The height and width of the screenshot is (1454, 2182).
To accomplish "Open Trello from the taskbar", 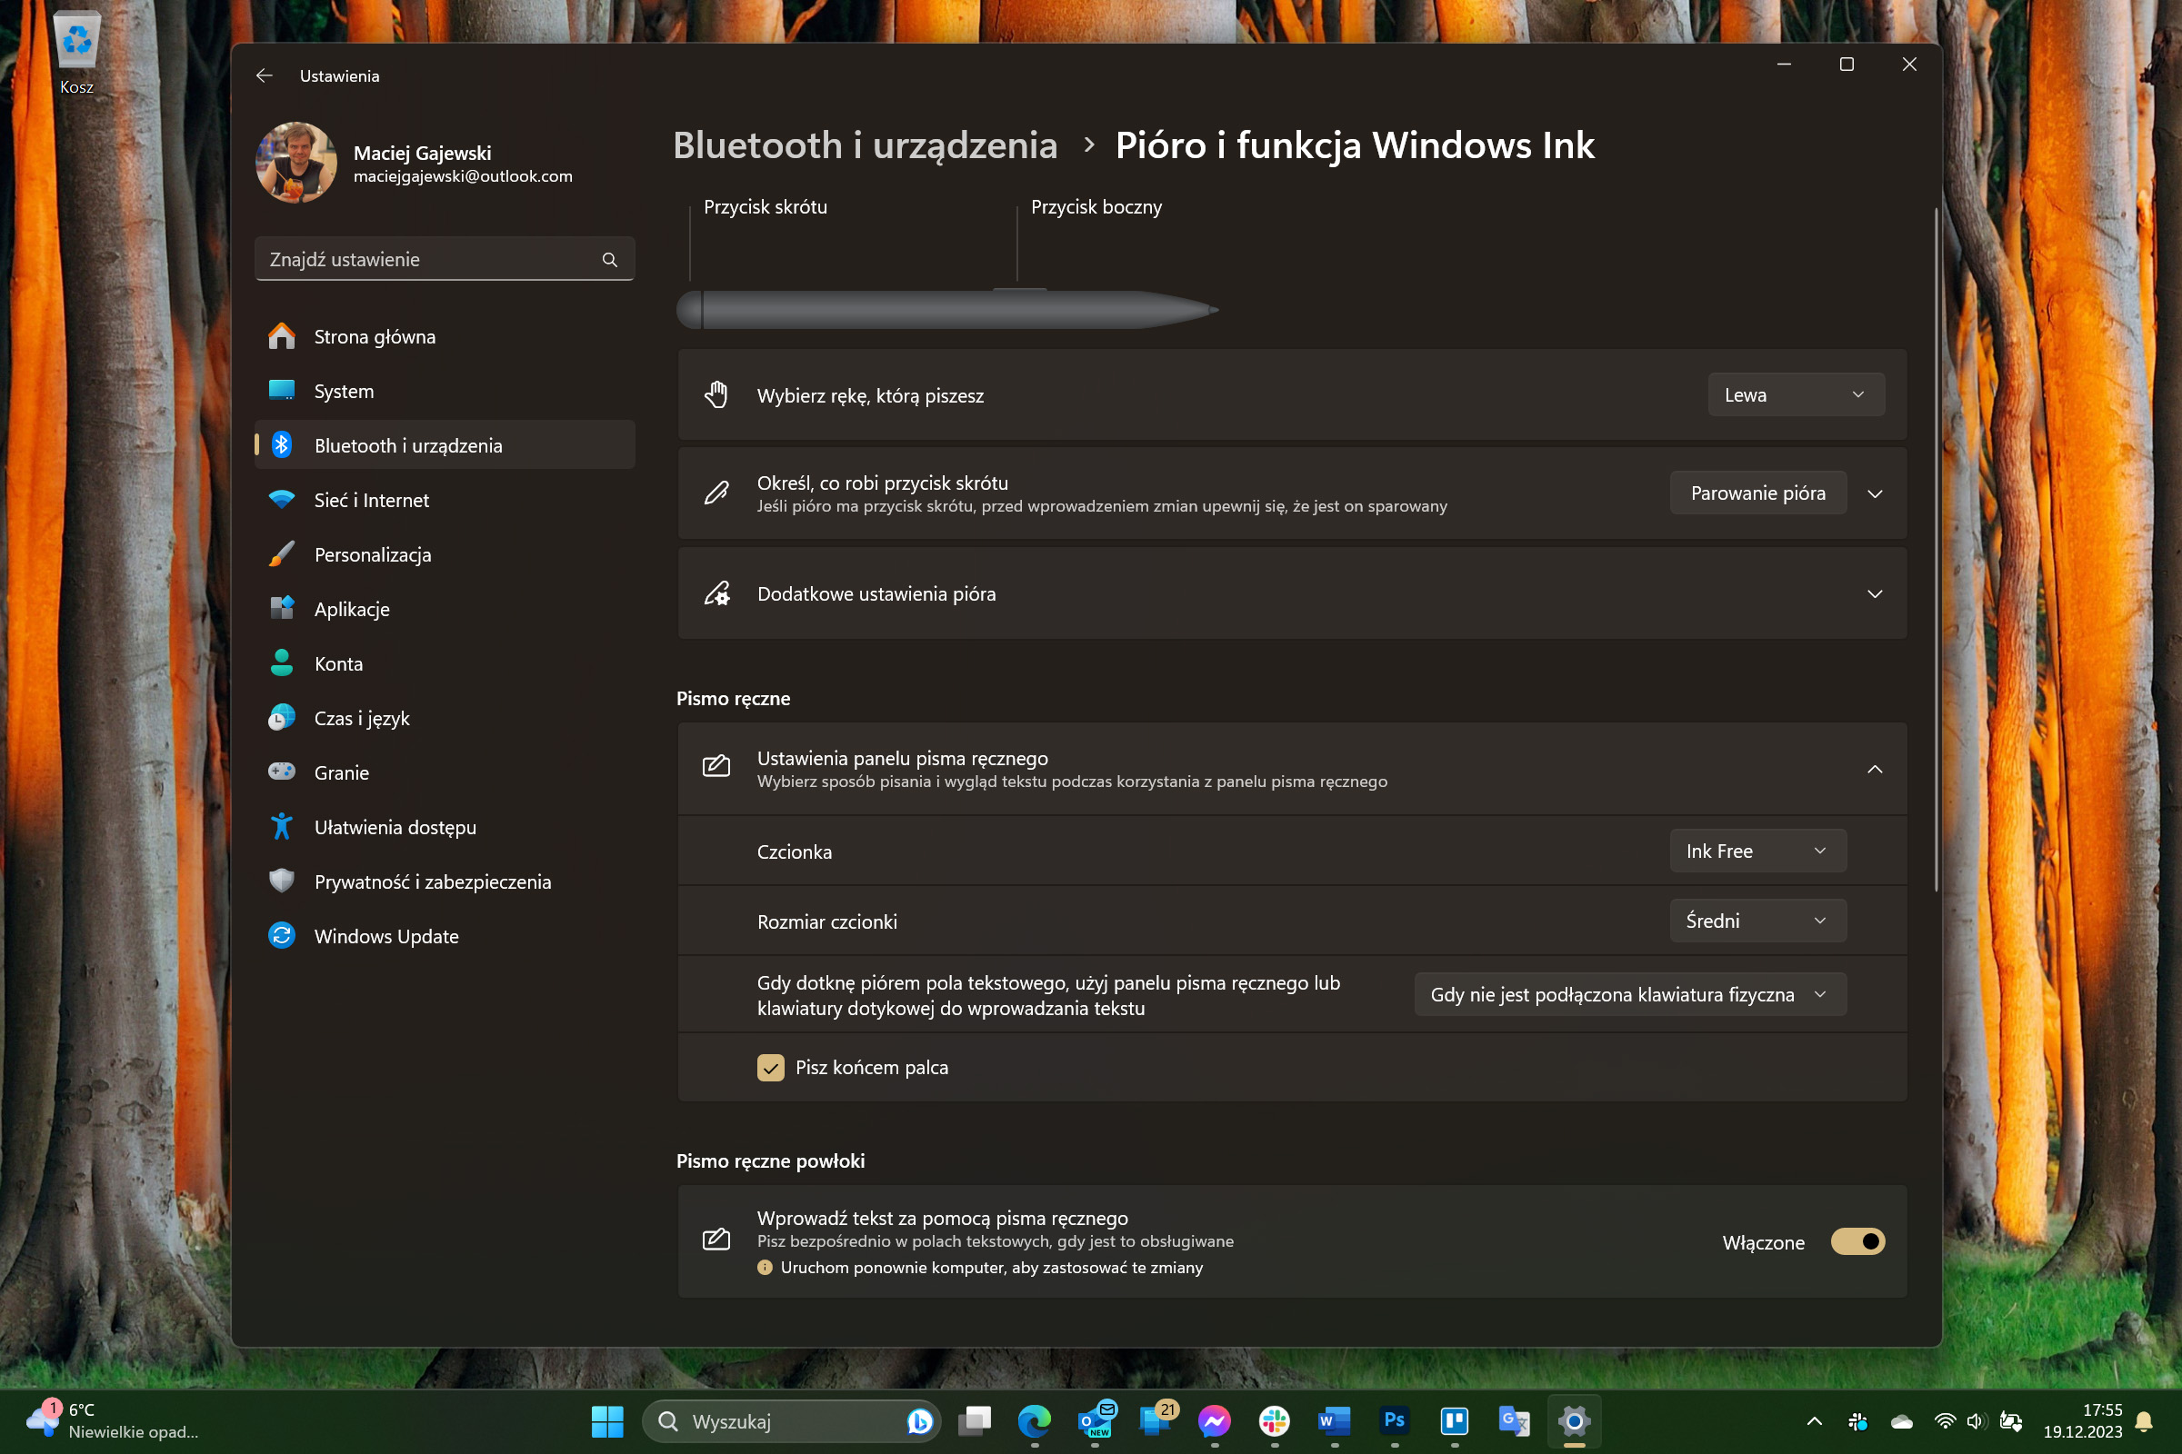I will click(x=1455, y=1421).
